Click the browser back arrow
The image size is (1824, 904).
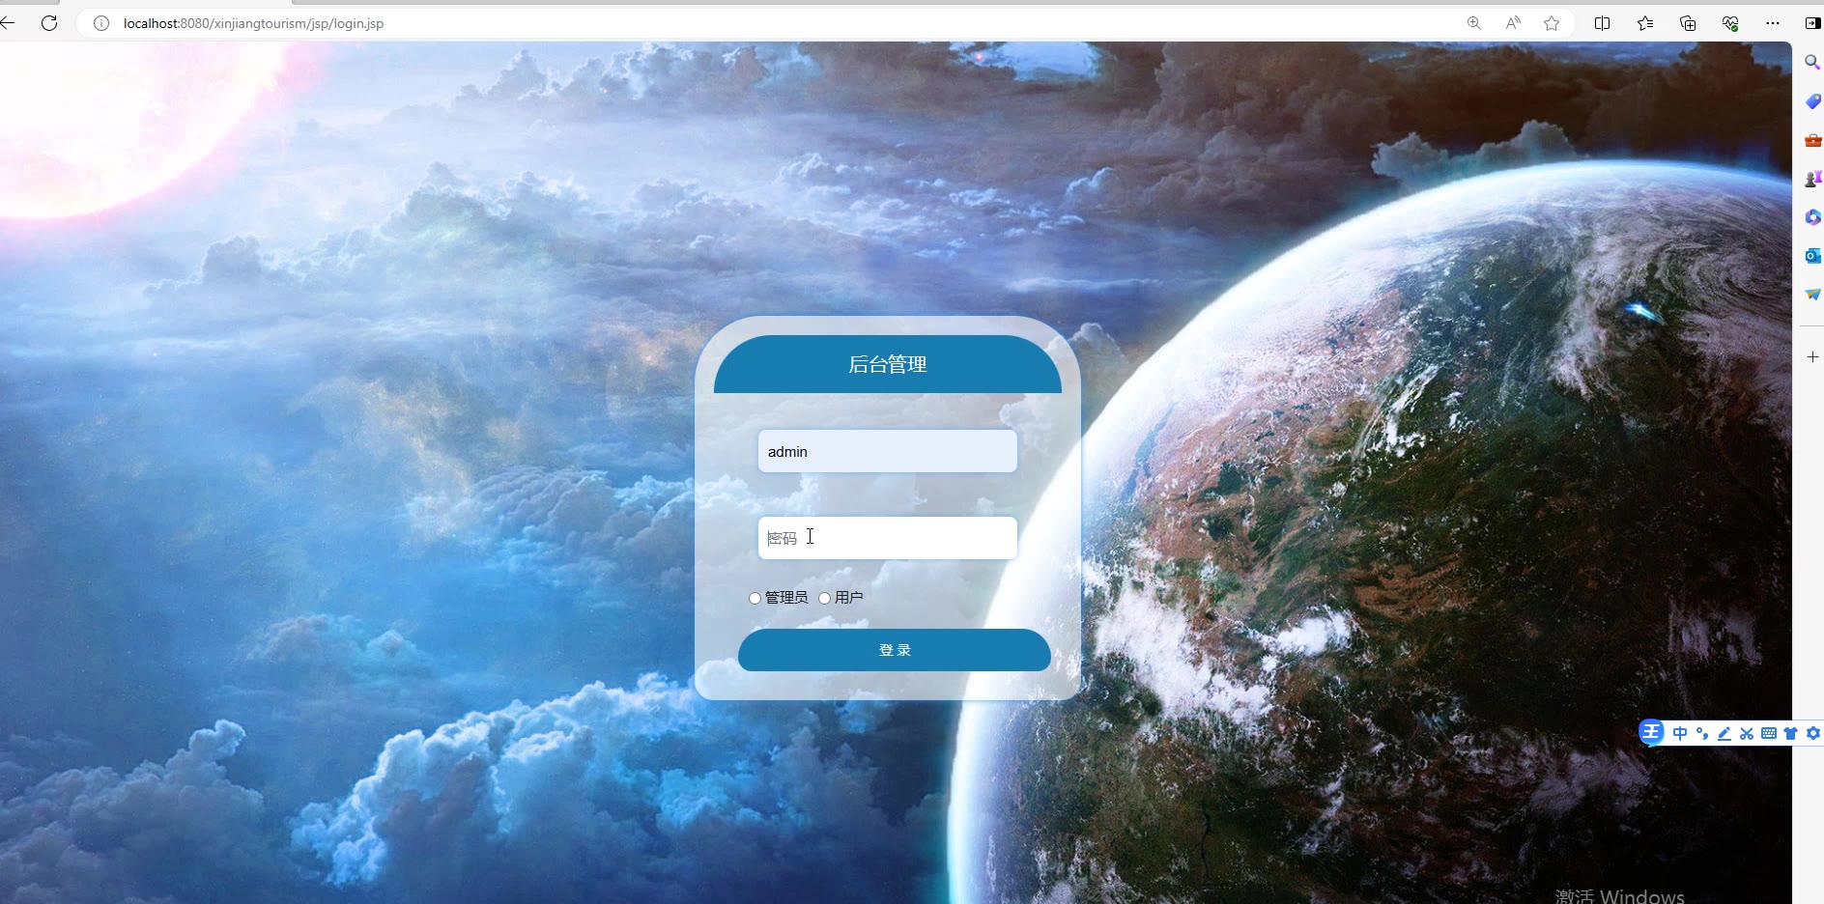click(7, 23)
